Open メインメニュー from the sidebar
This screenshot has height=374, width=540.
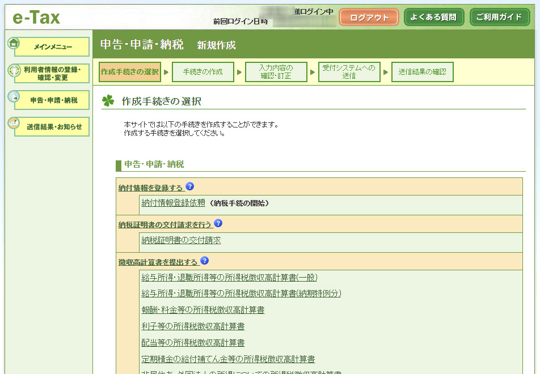point(53,47)
